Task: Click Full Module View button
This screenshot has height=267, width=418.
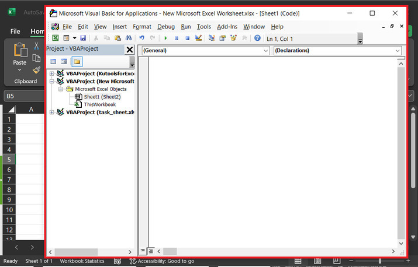Action: [151, 251]
